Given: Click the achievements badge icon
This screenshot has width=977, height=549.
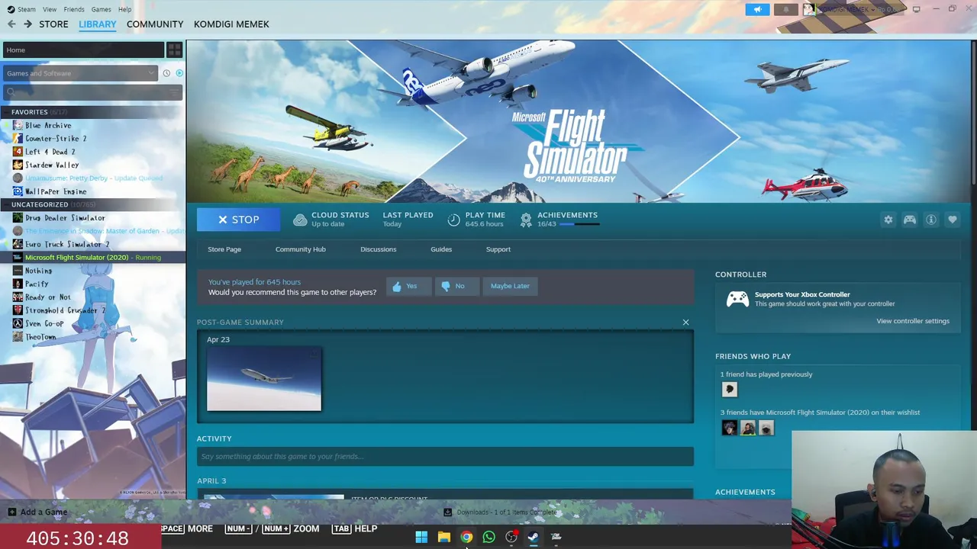Looking at the screenshot, I should tap(526, 220).
